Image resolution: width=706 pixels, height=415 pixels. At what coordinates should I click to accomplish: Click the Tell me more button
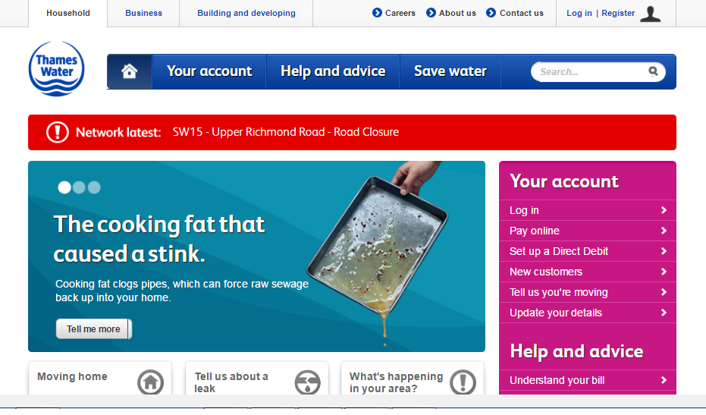coord(94,329)
